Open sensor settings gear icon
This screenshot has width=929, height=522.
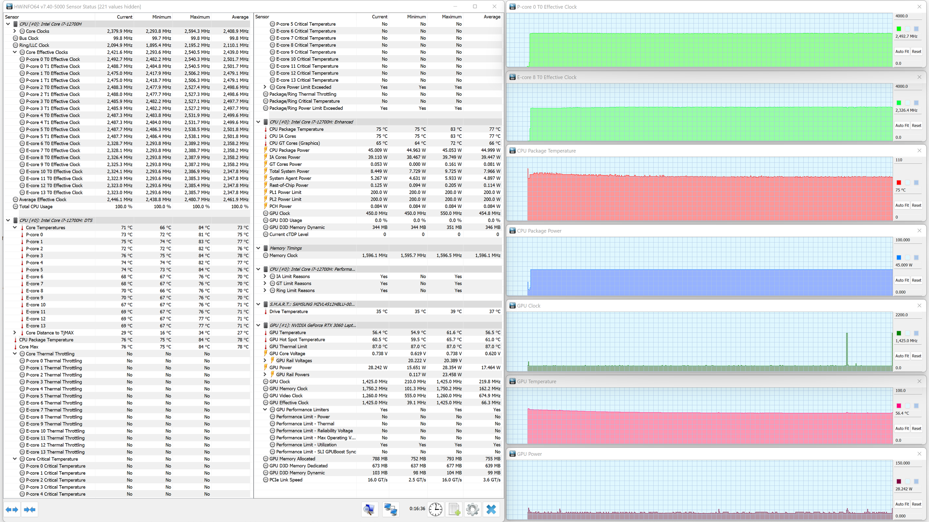(473, 509)
